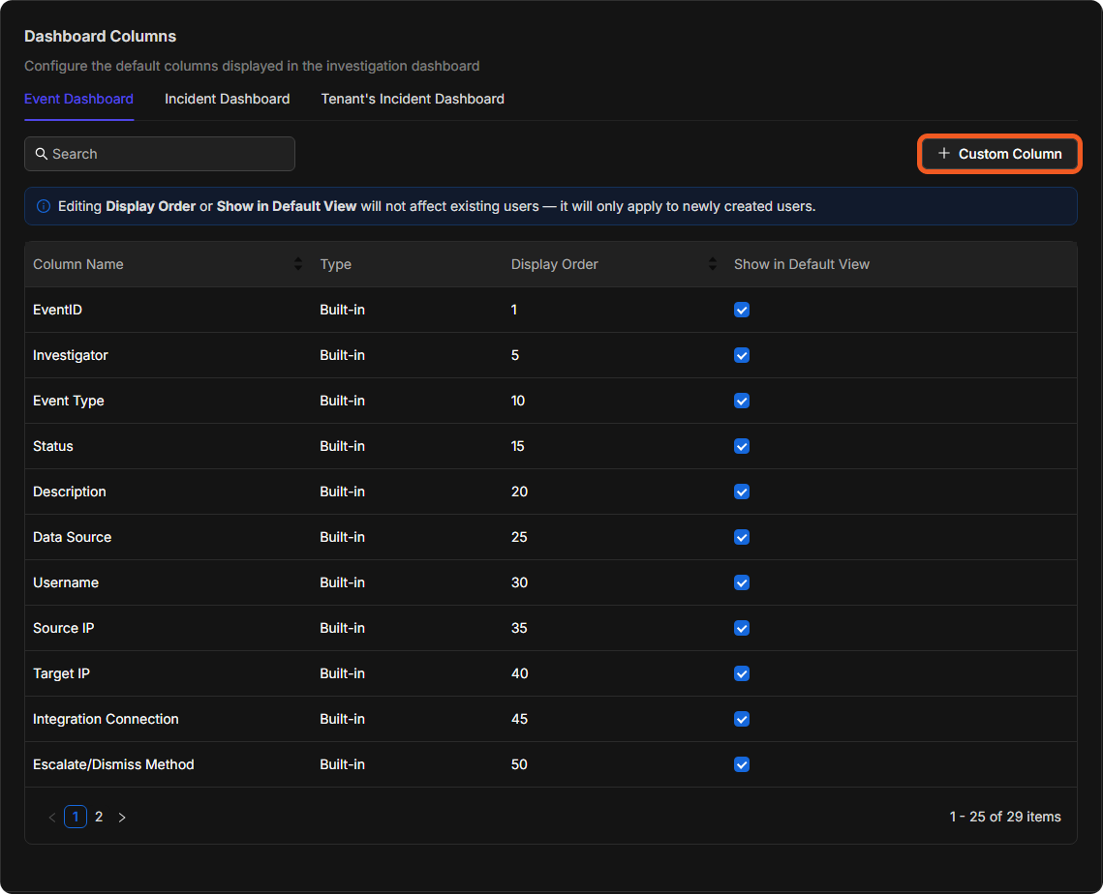Viewport: 1103px width, 894px height.
Task: Click display order 50 for Escalate/Dismiss Method
Action: tap(519, 764)
